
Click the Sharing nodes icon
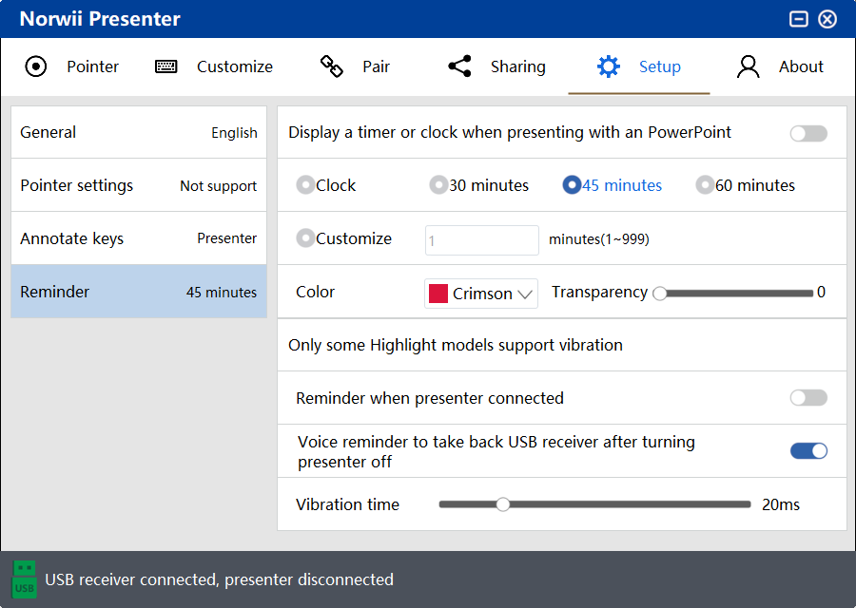coord(459,66)
